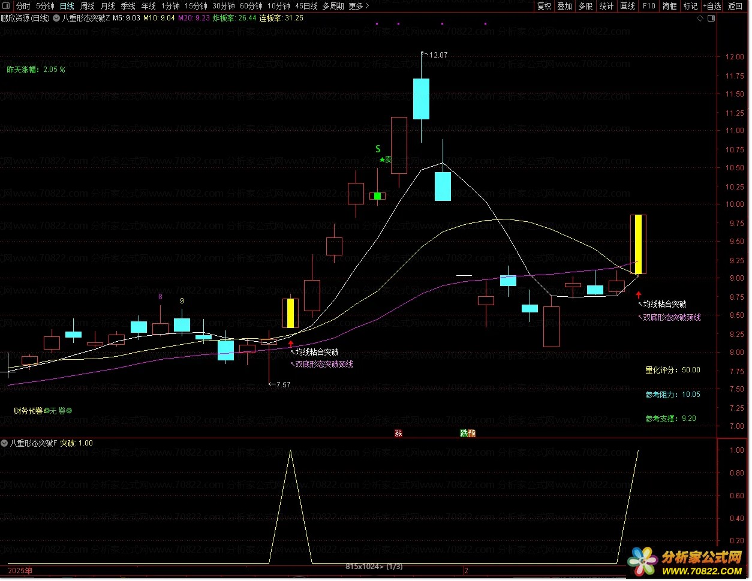Open the F10 company info button
752x581 pixels.
(649, 6)
